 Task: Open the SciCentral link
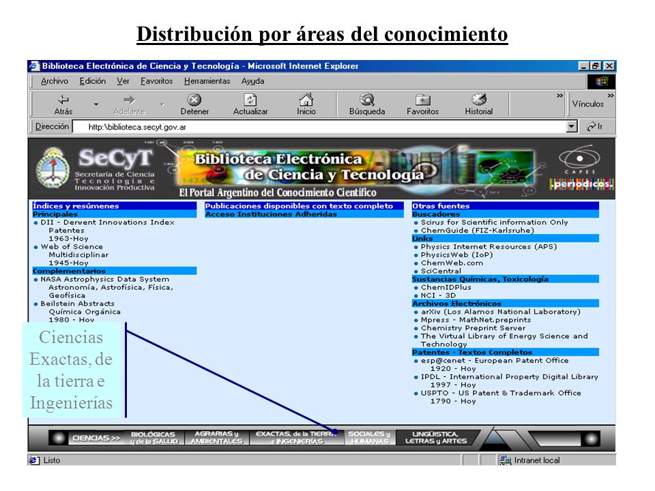(x=441, y=271)
